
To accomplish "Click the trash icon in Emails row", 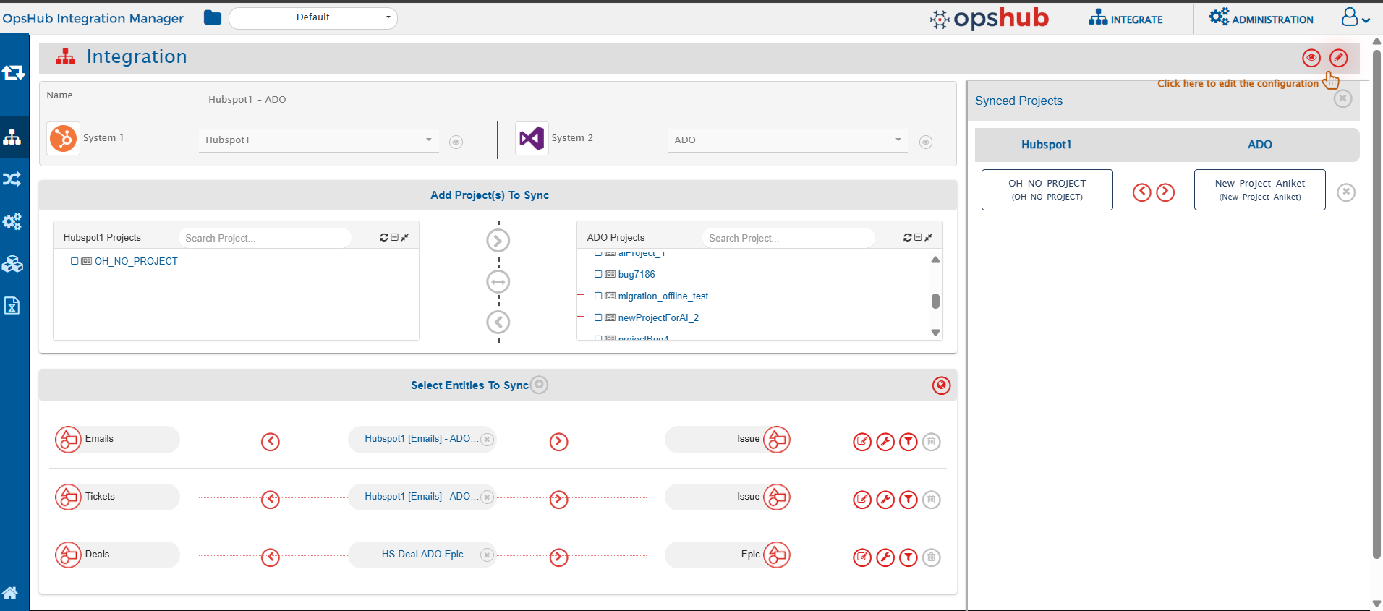I will coord(931,442).
